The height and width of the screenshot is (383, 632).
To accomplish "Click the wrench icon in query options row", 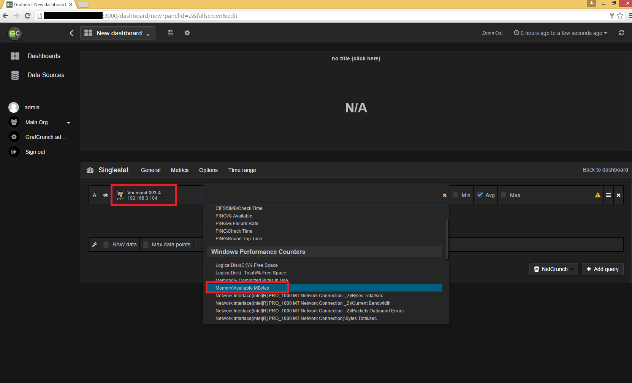I will (95, 244).
